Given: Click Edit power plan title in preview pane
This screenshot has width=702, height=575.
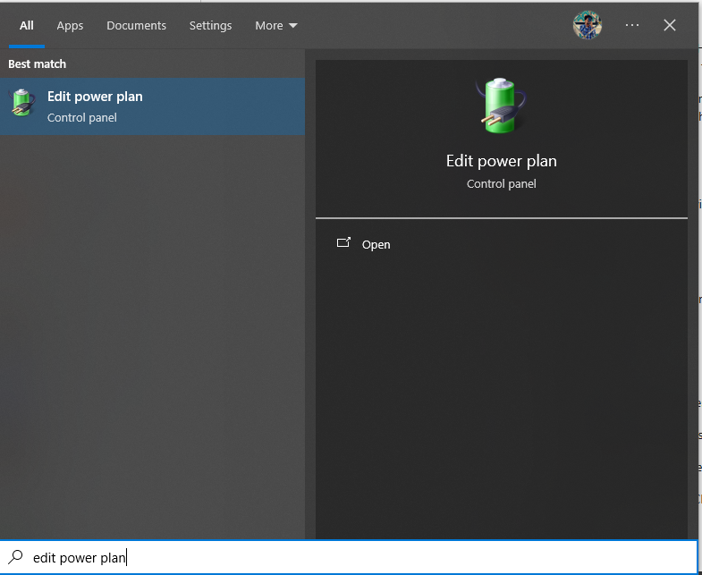Looking at the screenshot, I should pos(502,161).
